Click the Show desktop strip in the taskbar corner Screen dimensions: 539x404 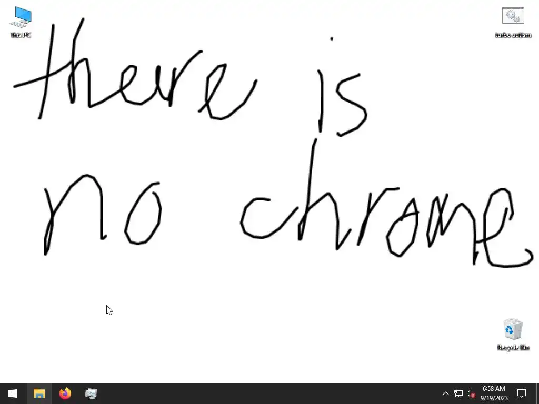[537, 393]
